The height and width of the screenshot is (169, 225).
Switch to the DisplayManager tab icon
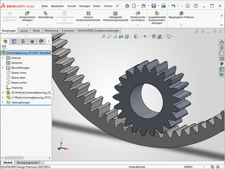click(x=41, y=41)
